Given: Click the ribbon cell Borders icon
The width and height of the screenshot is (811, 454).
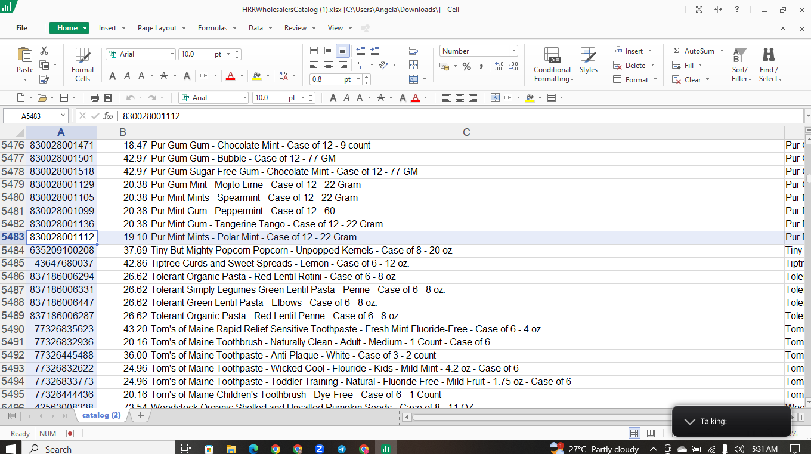Looking at the screenshot, I should coord(204,76).
